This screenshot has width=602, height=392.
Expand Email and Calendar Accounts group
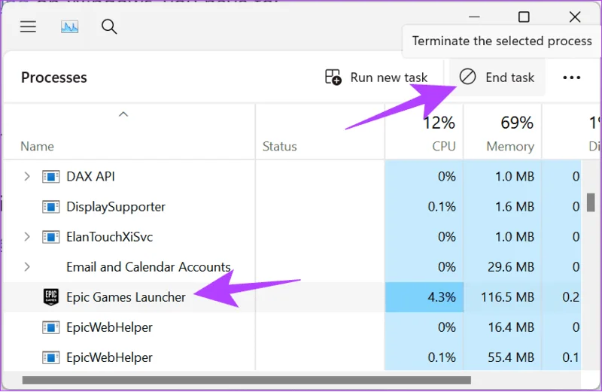pos(27,267)
